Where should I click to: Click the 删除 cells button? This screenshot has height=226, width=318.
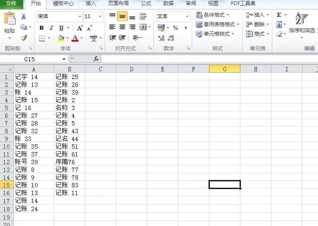pyautogui.click(x=257, y=24)
